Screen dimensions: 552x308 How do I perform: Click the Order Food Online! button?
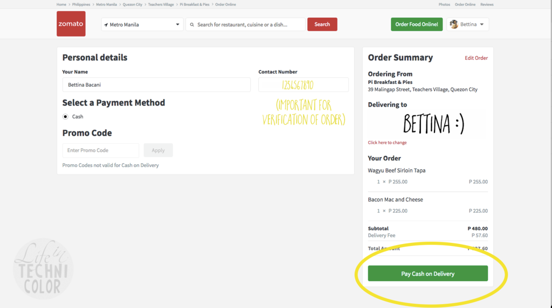(417, 24)
